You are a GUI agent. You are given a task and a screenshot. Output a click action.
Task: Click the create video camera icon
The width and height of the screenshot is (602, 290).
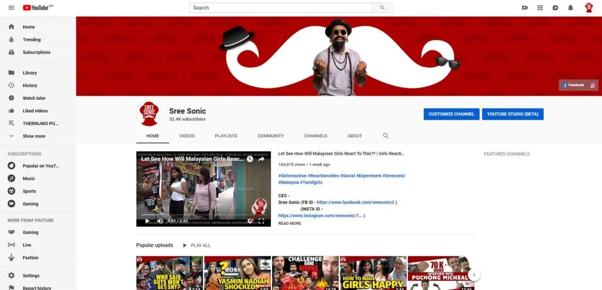(525, 8)
